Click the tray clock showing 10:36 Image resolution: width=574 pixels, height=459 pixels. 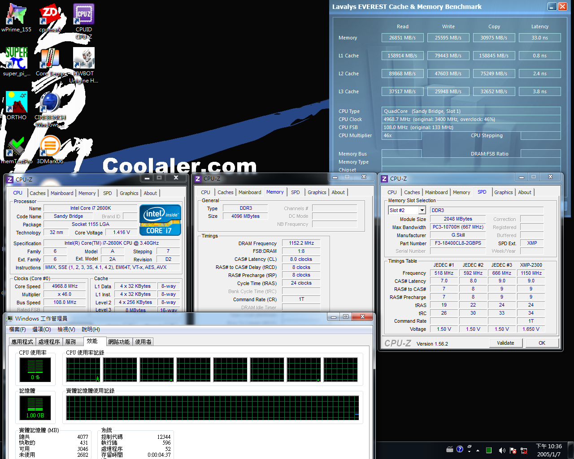click(x=549, y=450)
